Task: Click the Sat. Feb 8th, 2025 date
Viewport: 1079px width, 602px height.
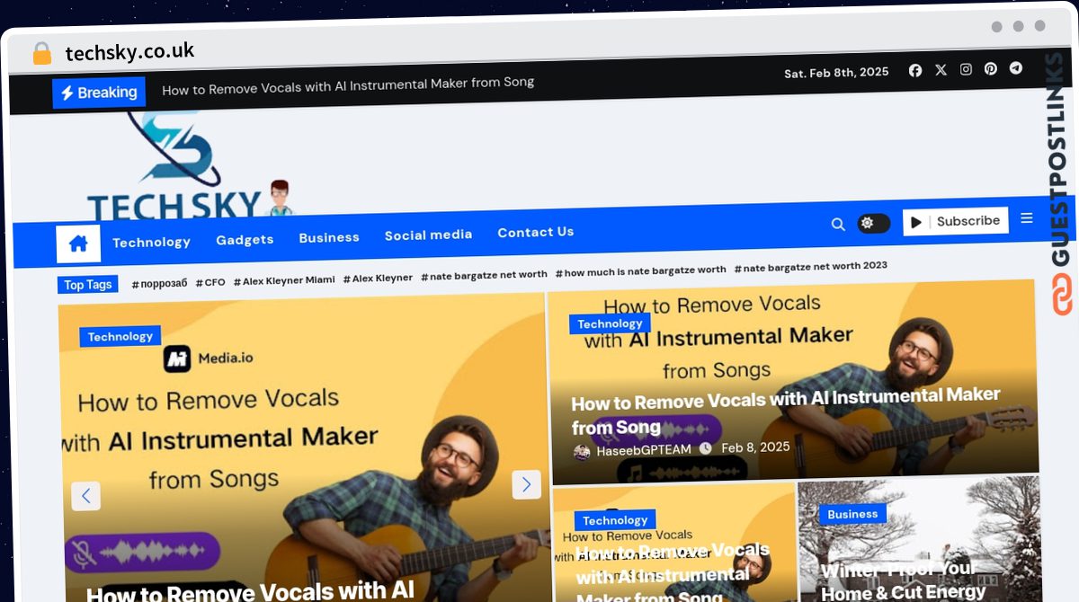Action: click(836, 73)
